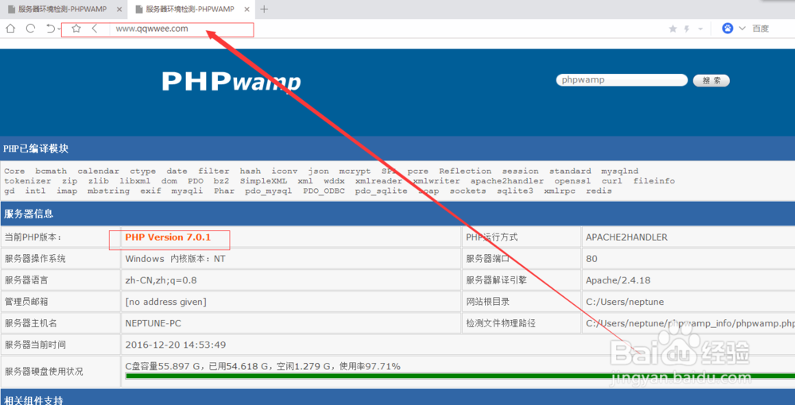This screenshot has width=795, height=405.
Task: Click the PHP运行方式 label
Action: point(491,237)
